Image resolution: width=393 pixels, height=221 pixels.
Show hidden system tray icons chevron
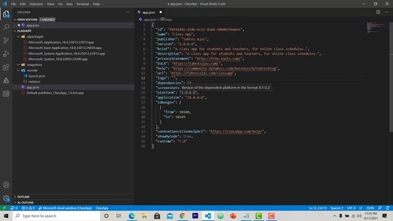334,215
